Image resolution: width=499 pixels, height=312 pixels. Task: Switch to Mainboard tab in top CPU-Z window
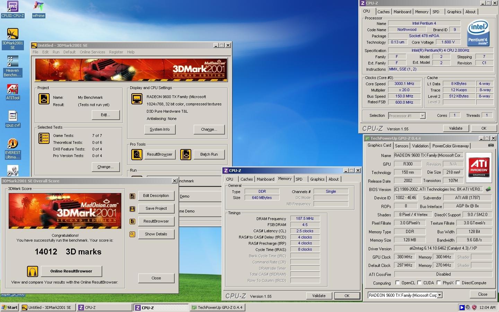[x=402, y=12]
